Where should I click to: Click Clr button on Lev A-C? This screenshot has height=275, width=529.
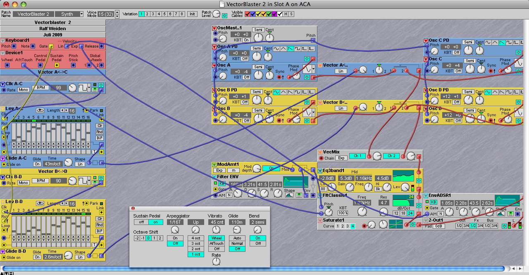[100, 126]
